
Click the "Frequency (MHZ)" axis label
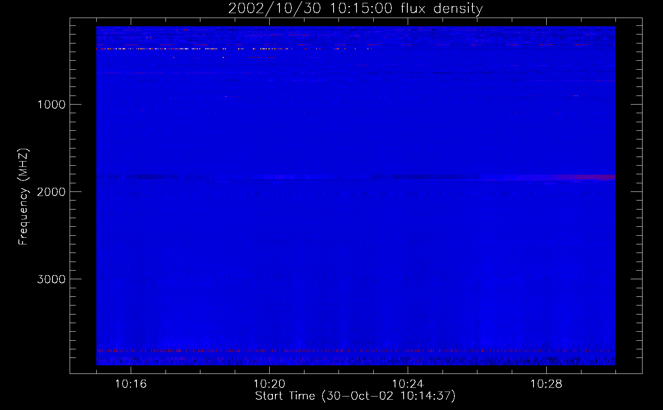click(x=23, y=197)
